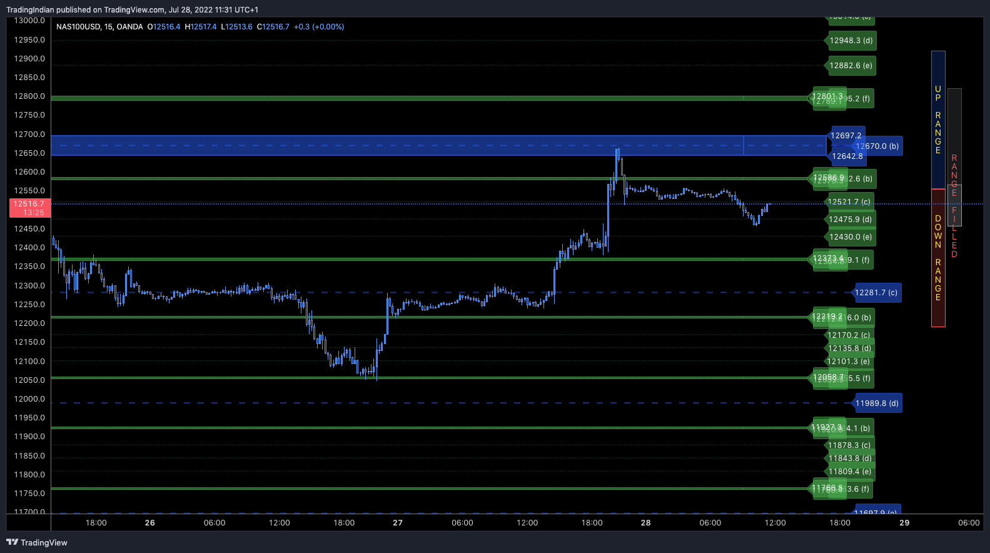Click the 12300.0 price axis tick
The image size is (990, 553).
30,286
